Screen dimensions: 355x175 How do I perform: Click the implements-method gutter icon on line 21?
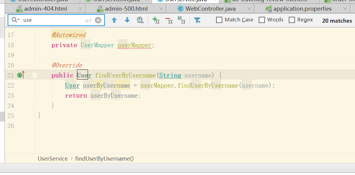click(21, 75)
